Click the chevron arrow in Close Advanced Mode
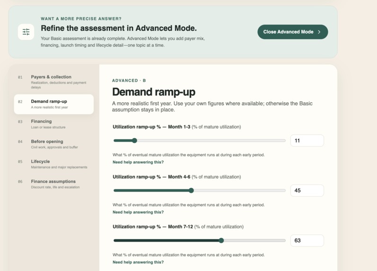 coord(319,32)
